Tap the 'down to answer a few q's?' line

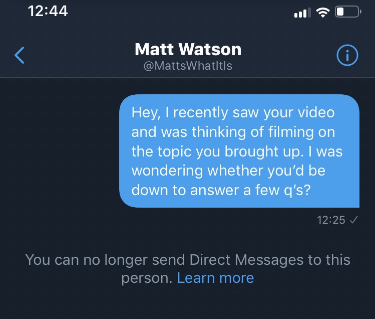click(221, 190)
